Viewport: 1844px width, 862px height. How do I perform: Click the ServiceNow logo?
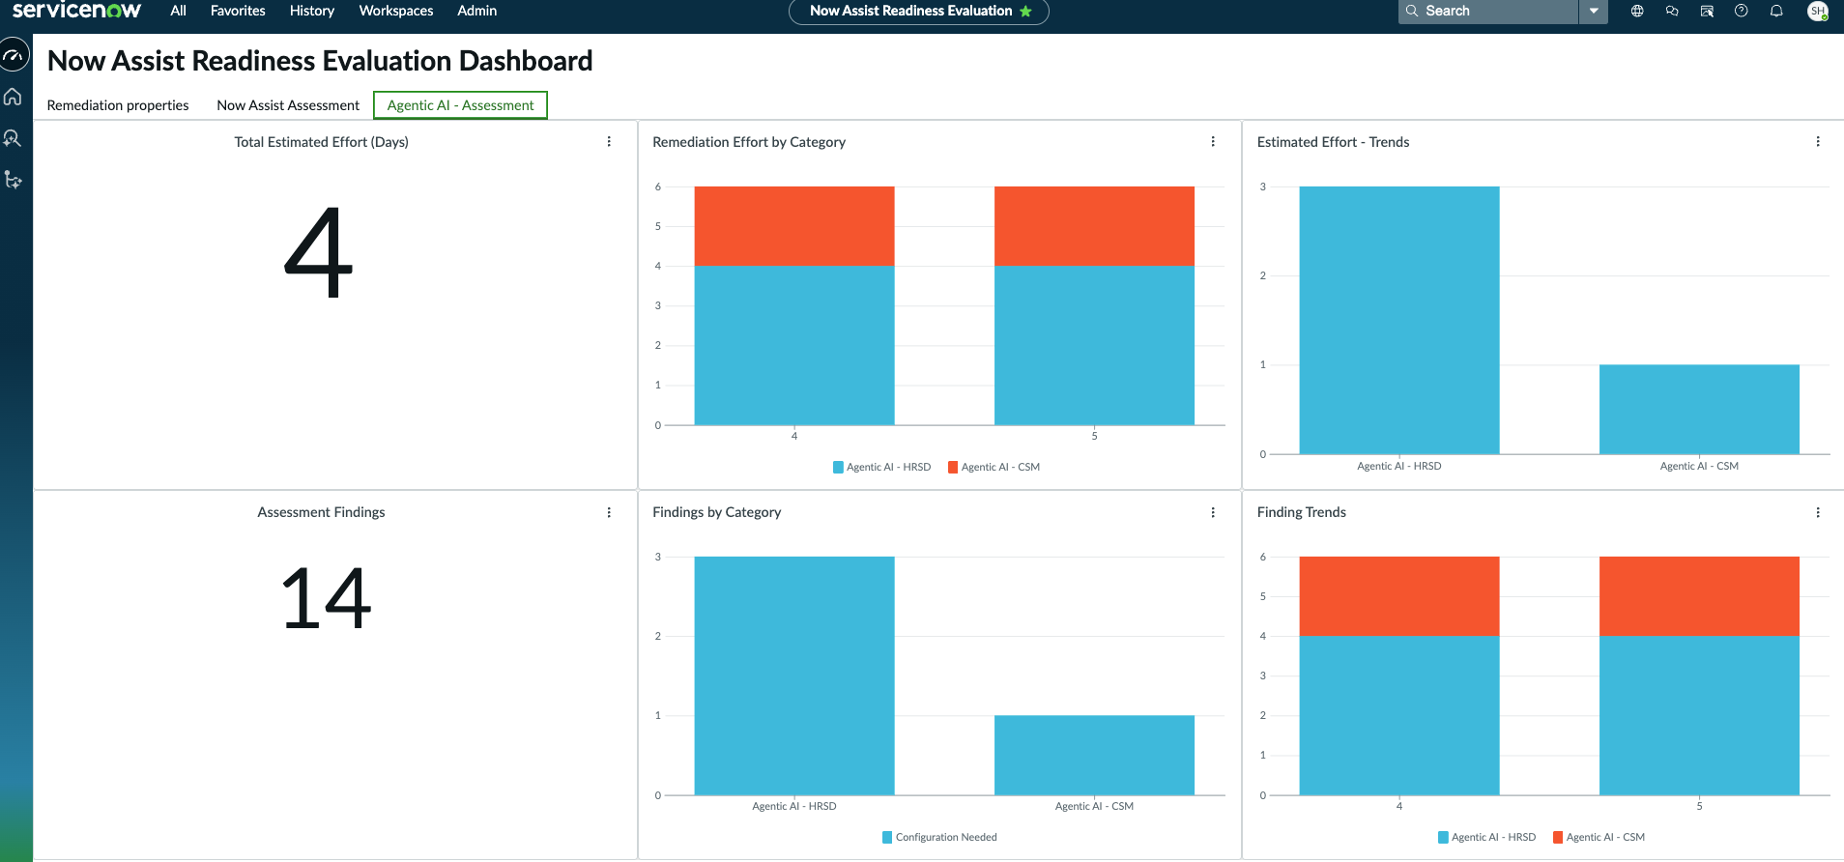[x=76, y=10]
